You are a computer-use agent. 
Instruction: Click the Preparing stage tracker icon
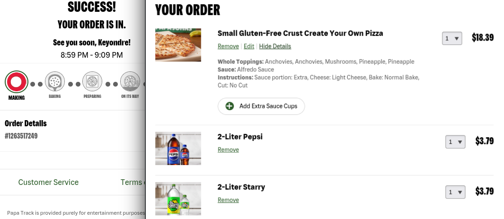[x=92, y=81]
